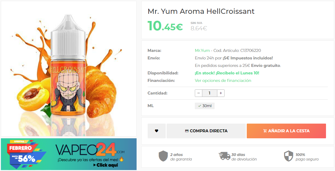
Task: Increase quantity with the plus button
Action: point(221,93)
